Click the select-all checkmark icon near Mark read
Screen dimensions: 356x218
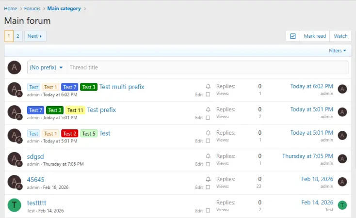click(293, 36)
